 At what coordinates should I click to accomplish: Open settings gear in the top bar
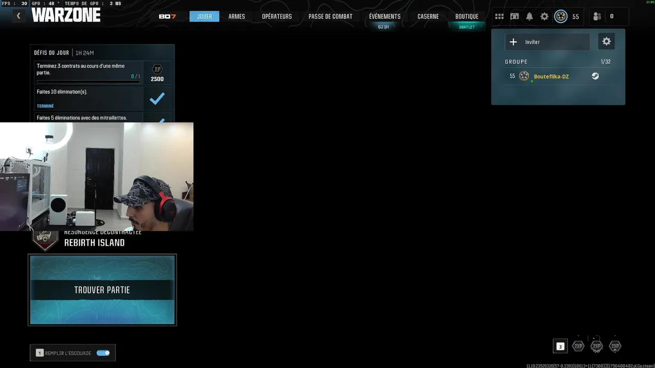tap(544, 16)
